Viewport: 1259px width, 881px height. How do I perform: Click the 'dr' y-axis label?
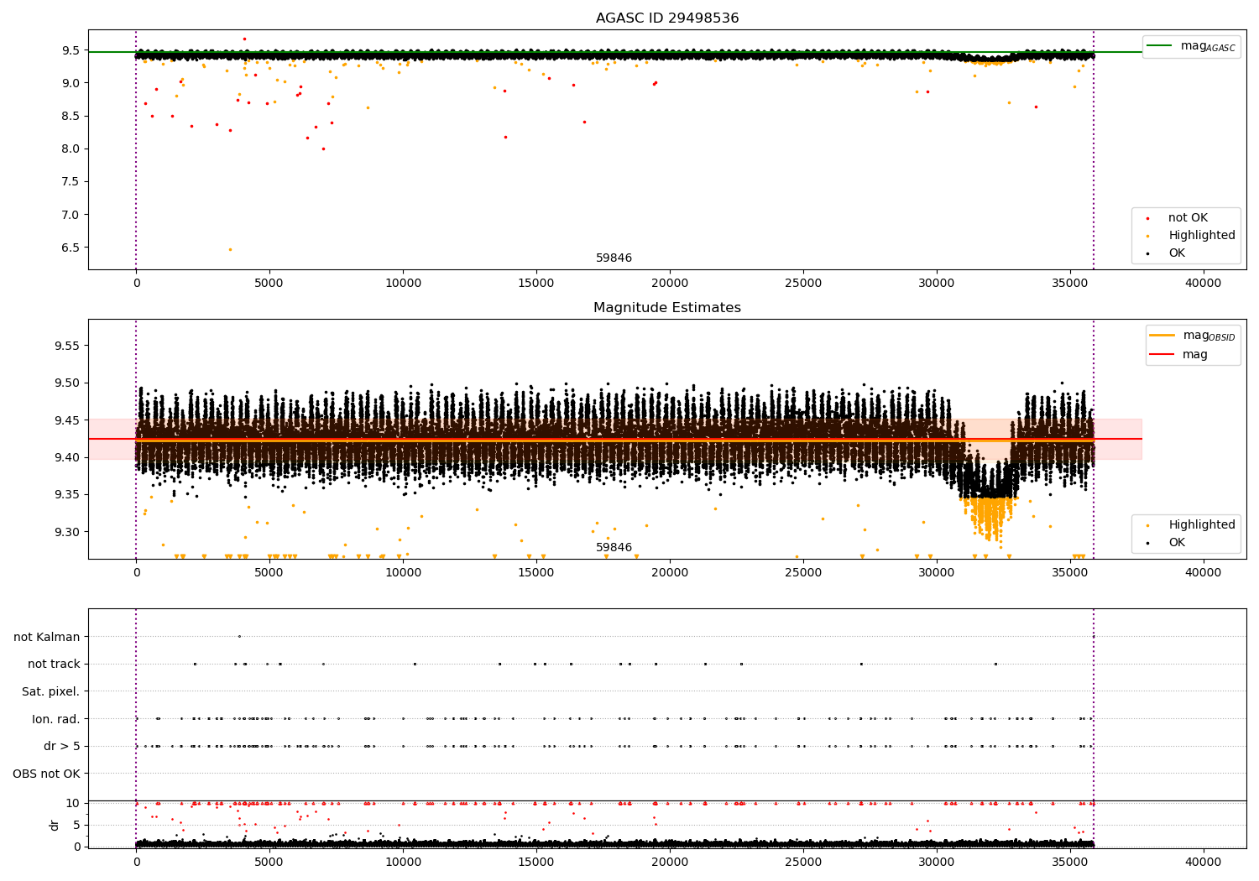click(55, 826)
